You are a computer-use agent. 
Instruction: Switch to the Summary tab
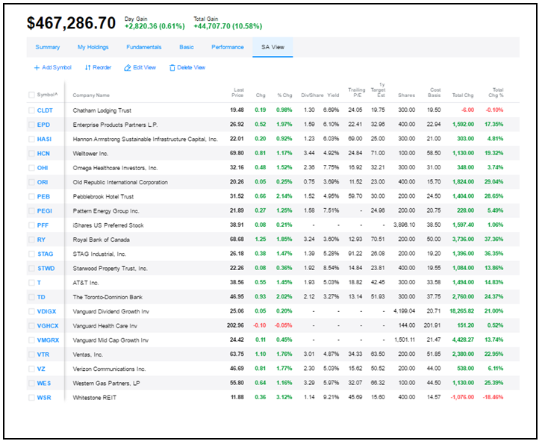(x=48, y=47)
